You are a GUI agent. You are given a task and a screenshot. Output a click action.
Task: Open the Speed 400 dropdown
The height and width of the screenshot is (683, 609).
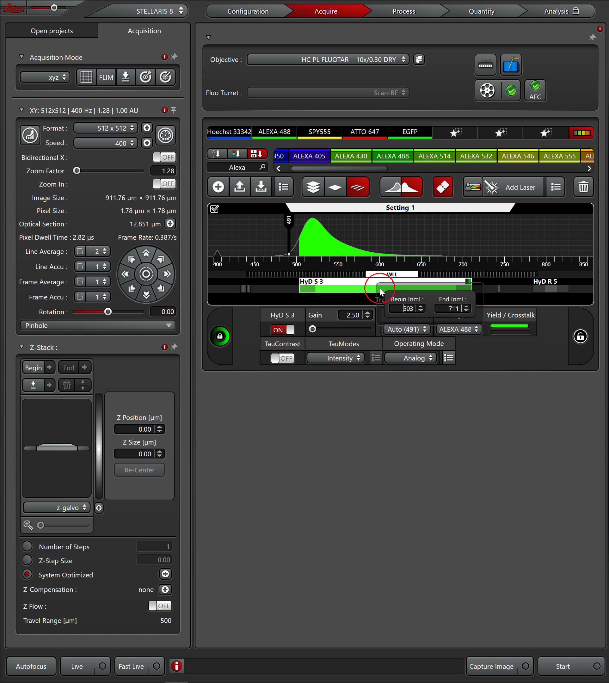click(105, 143)
